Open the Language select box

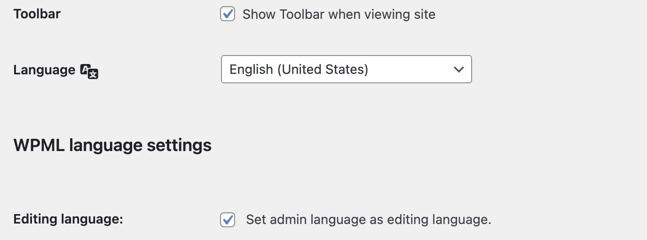point(347,70)
